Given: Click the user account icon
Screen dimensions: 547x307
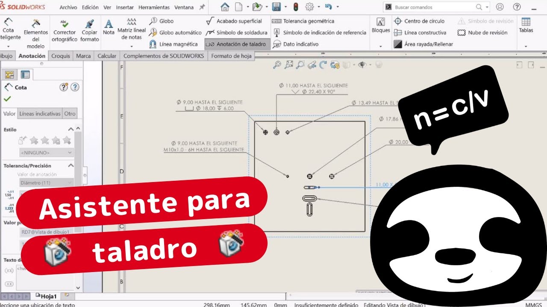Looking at the screenshot, I should pos(500,7).
